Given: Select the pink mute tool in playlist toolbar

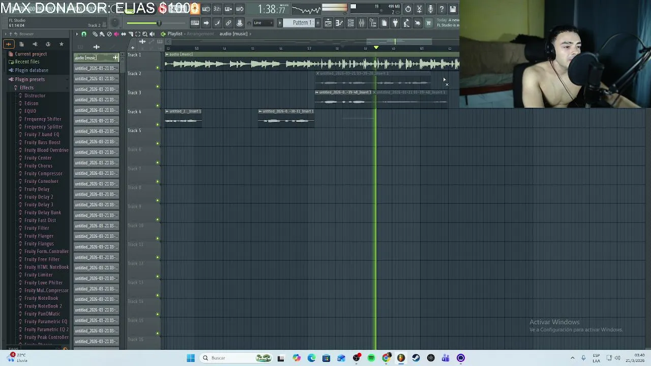Looking at the screenshot, I should (x=116, y=34).
